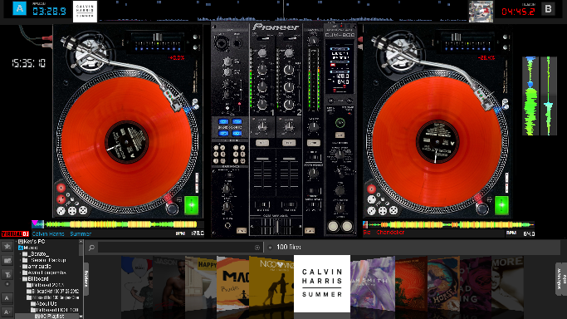Viewport: 567px width, 319px height.
Task: Click the channel 2 color filter knob
Action: tap(289, 126)
